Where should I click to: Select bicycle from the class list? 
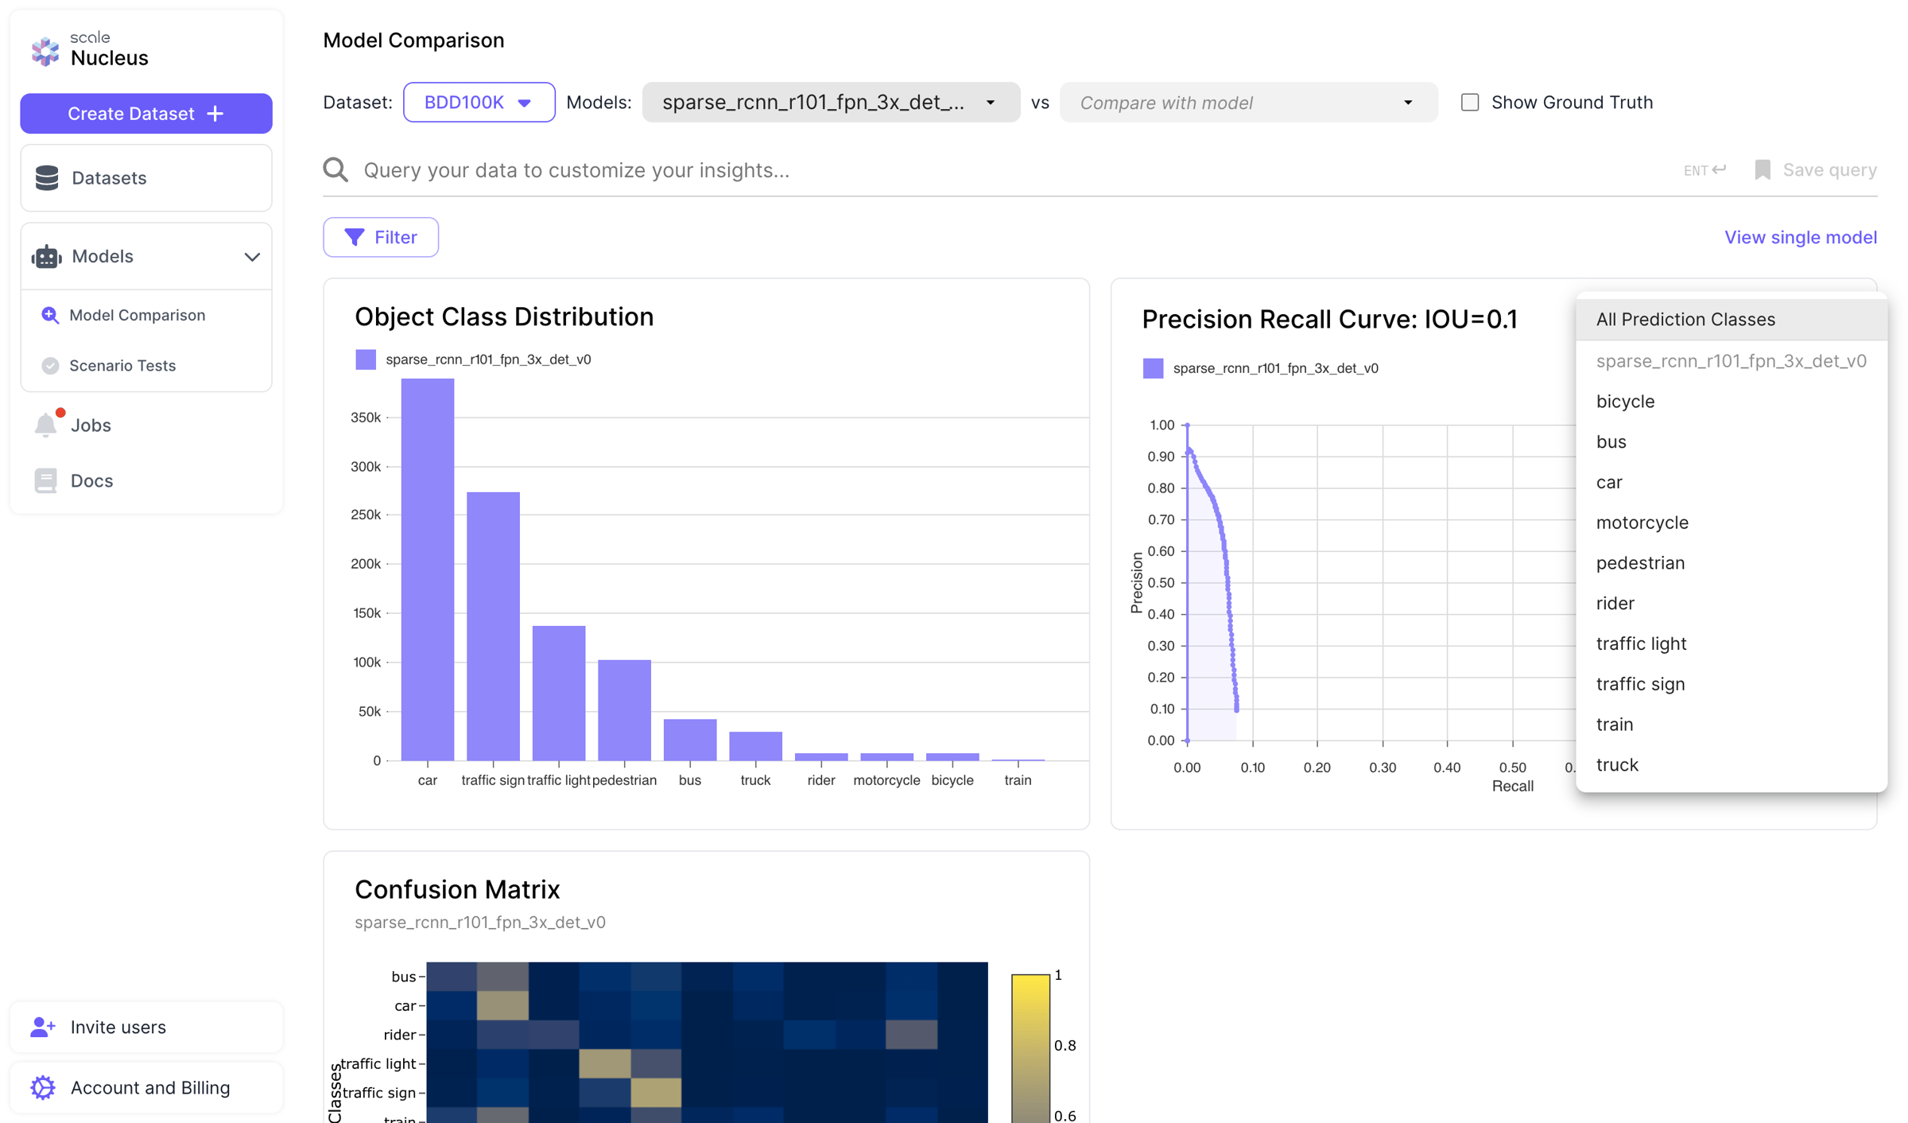click(1732, 402)
